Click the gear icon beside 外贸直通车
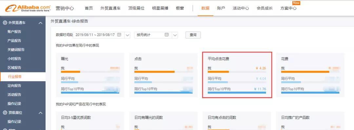This screenshot has height=130, width=354. coord(5,23)
